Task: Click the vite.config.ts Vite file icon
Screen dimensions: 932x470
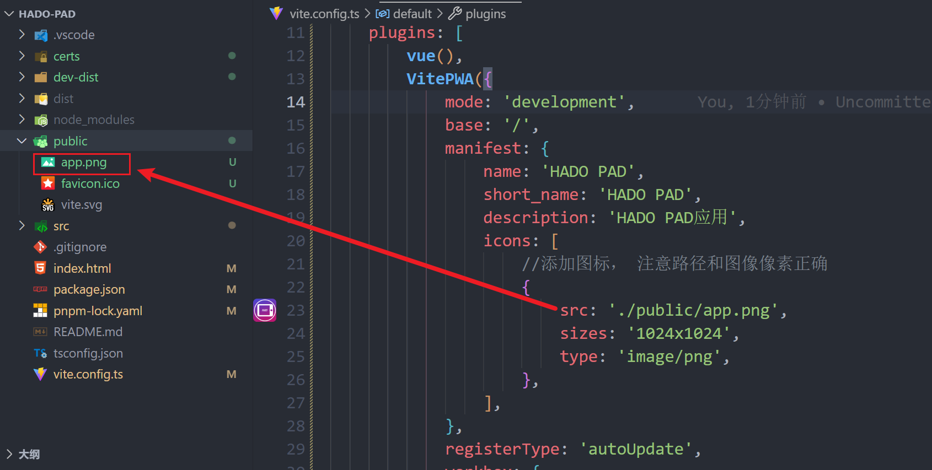Action: coord(40,374)
